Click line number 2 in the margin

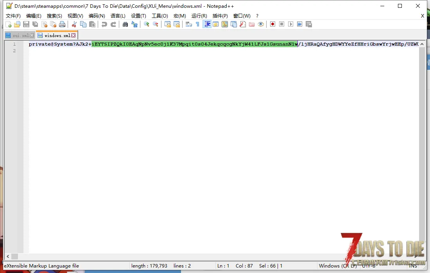[x=14, y=51]
